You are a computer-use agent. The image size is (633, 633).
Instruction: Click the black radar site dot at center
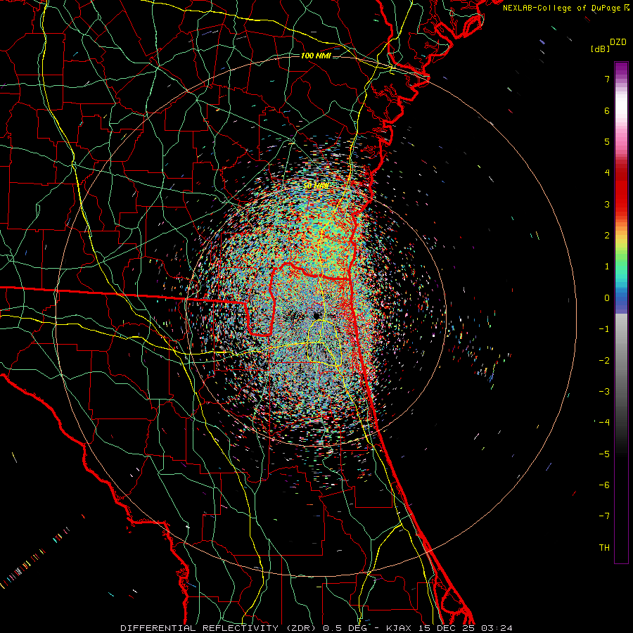[x=316, y=315]
